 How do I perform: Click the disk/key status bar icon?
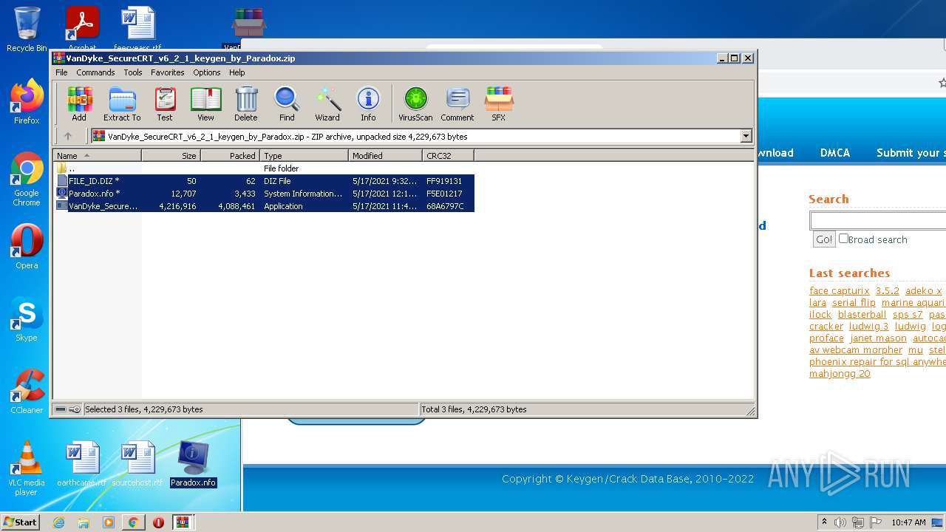pyautogui.click(x=68, y=409)
